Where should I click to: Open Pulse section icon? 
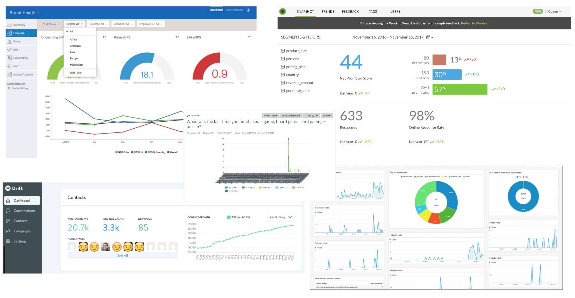[9, 41]
